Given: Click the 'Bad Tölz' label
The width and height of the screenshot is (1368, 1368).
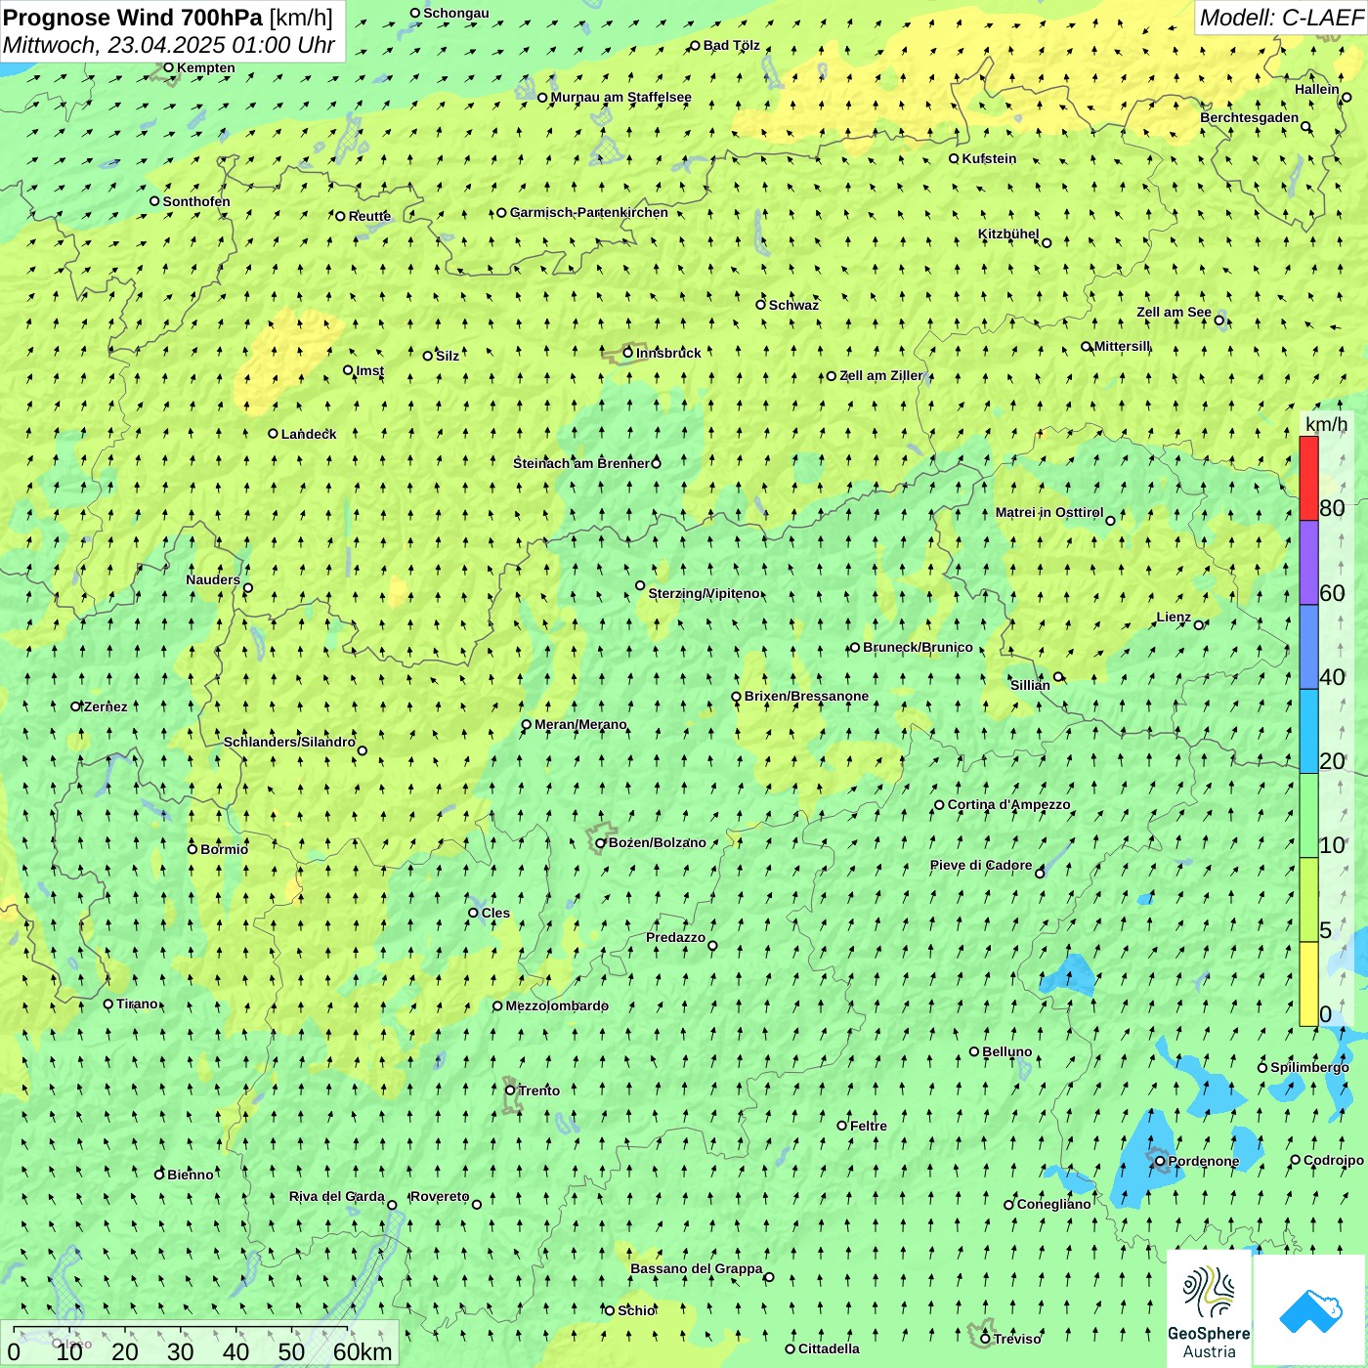Looking at the screenshot, I should click(732, 45).
